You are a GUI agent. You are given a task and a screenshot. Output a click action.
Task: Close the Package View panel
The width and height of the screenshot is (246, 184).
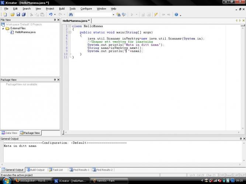tap(58, 80)
